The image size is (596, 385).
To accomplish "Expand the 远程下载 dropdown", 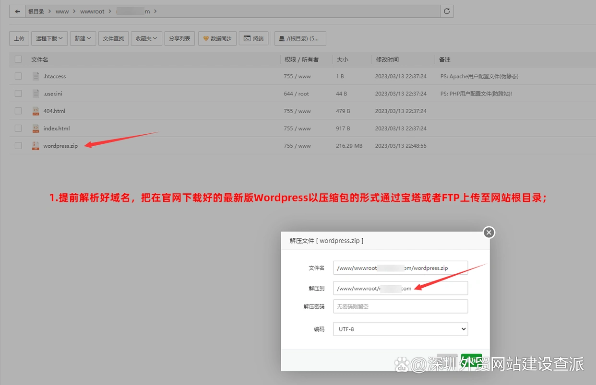I will point(49,38).
